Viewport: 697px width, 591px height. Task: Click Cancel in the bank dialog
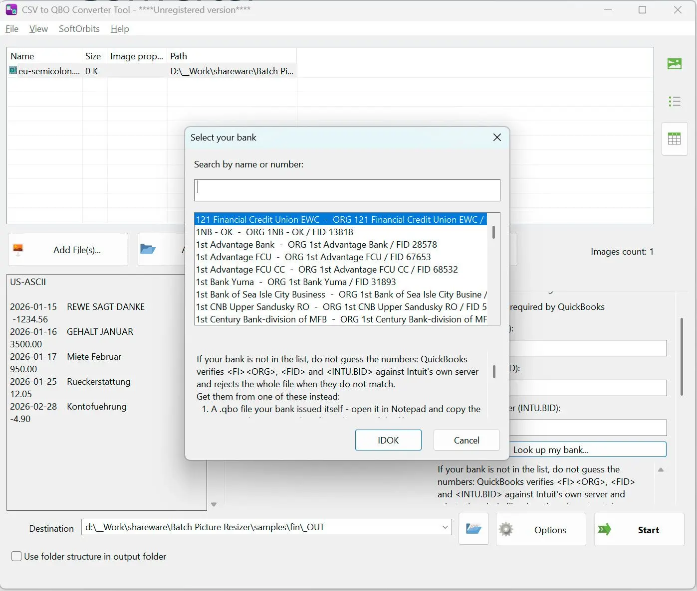coord(466,440)
